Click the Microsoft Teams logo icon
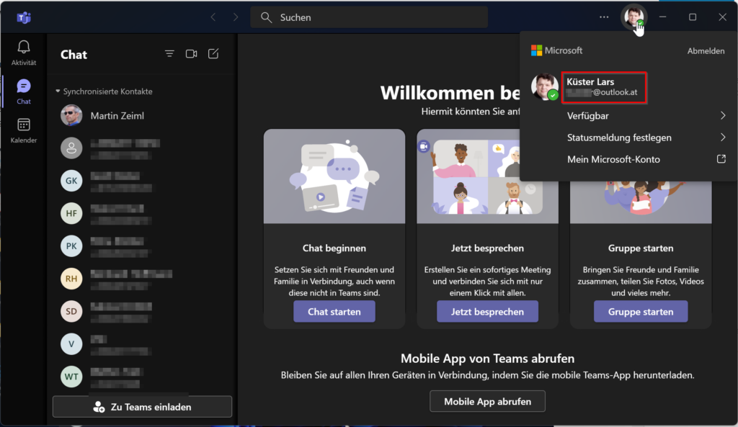The width and height of the screenshot is (738, 427). pos(24,17)
